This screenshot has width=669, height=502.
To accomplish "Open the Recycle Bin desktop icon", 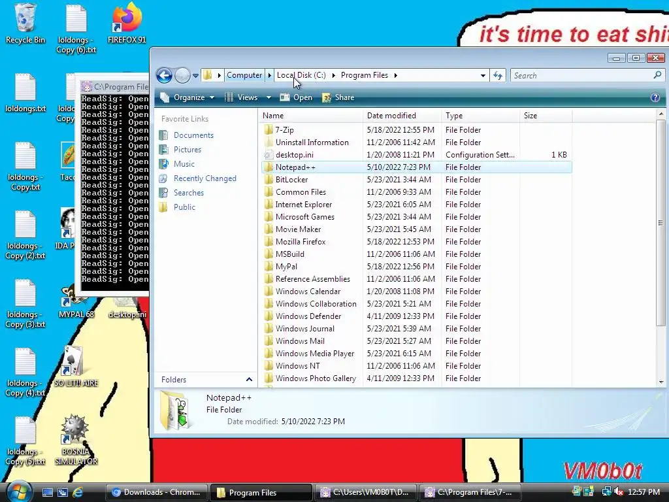I will point(25,24).
